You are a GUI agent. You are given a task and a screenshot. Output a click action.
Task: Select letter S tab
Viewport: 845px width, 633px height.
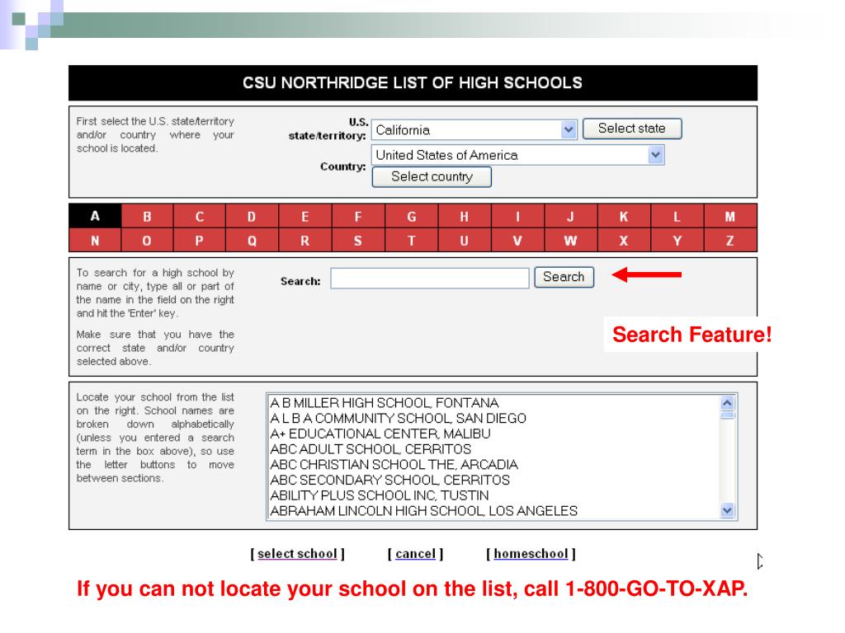(358, 240)
